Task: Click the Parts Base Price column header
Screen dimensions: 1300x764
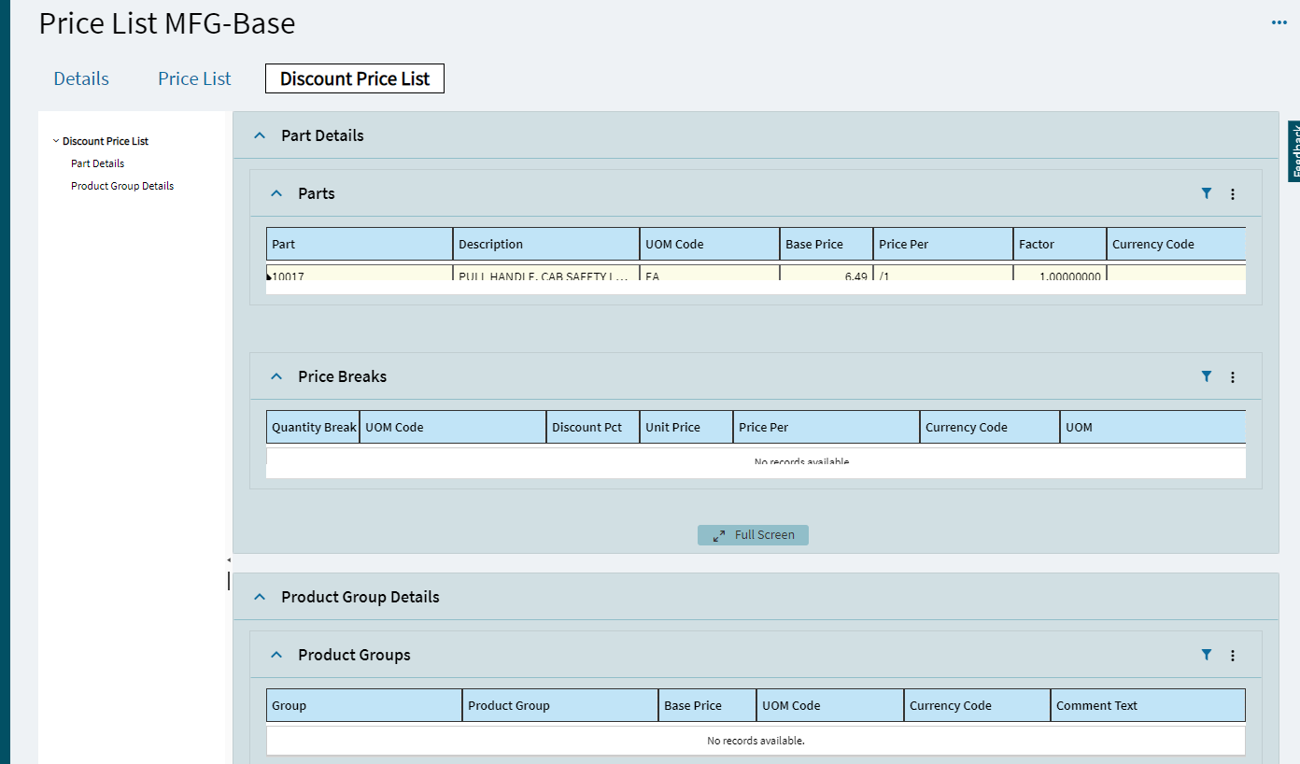Action: [827, 244]
